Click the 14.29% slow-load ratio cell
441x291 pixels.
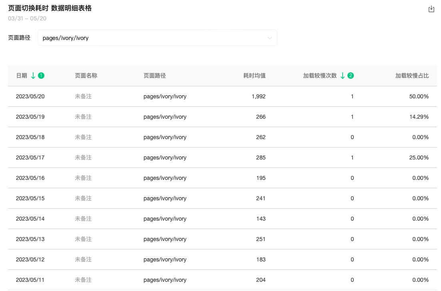(x=419, y=117)
